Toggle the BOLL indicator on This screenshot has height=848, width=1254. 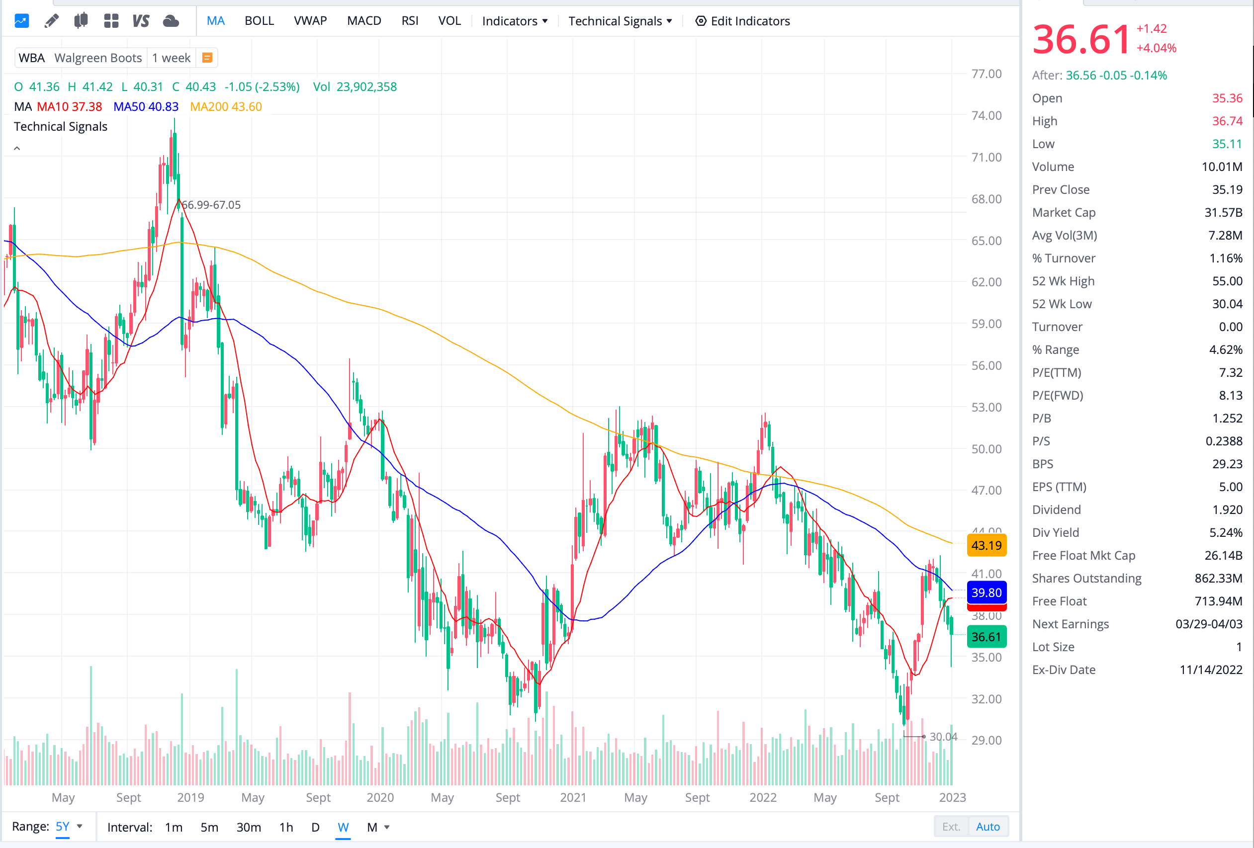[x=259, y=21]
